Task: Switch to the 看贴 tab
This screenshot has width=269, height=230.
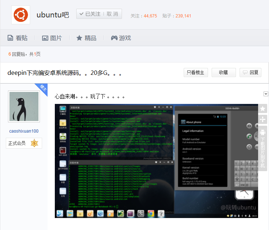Action: 17,38
